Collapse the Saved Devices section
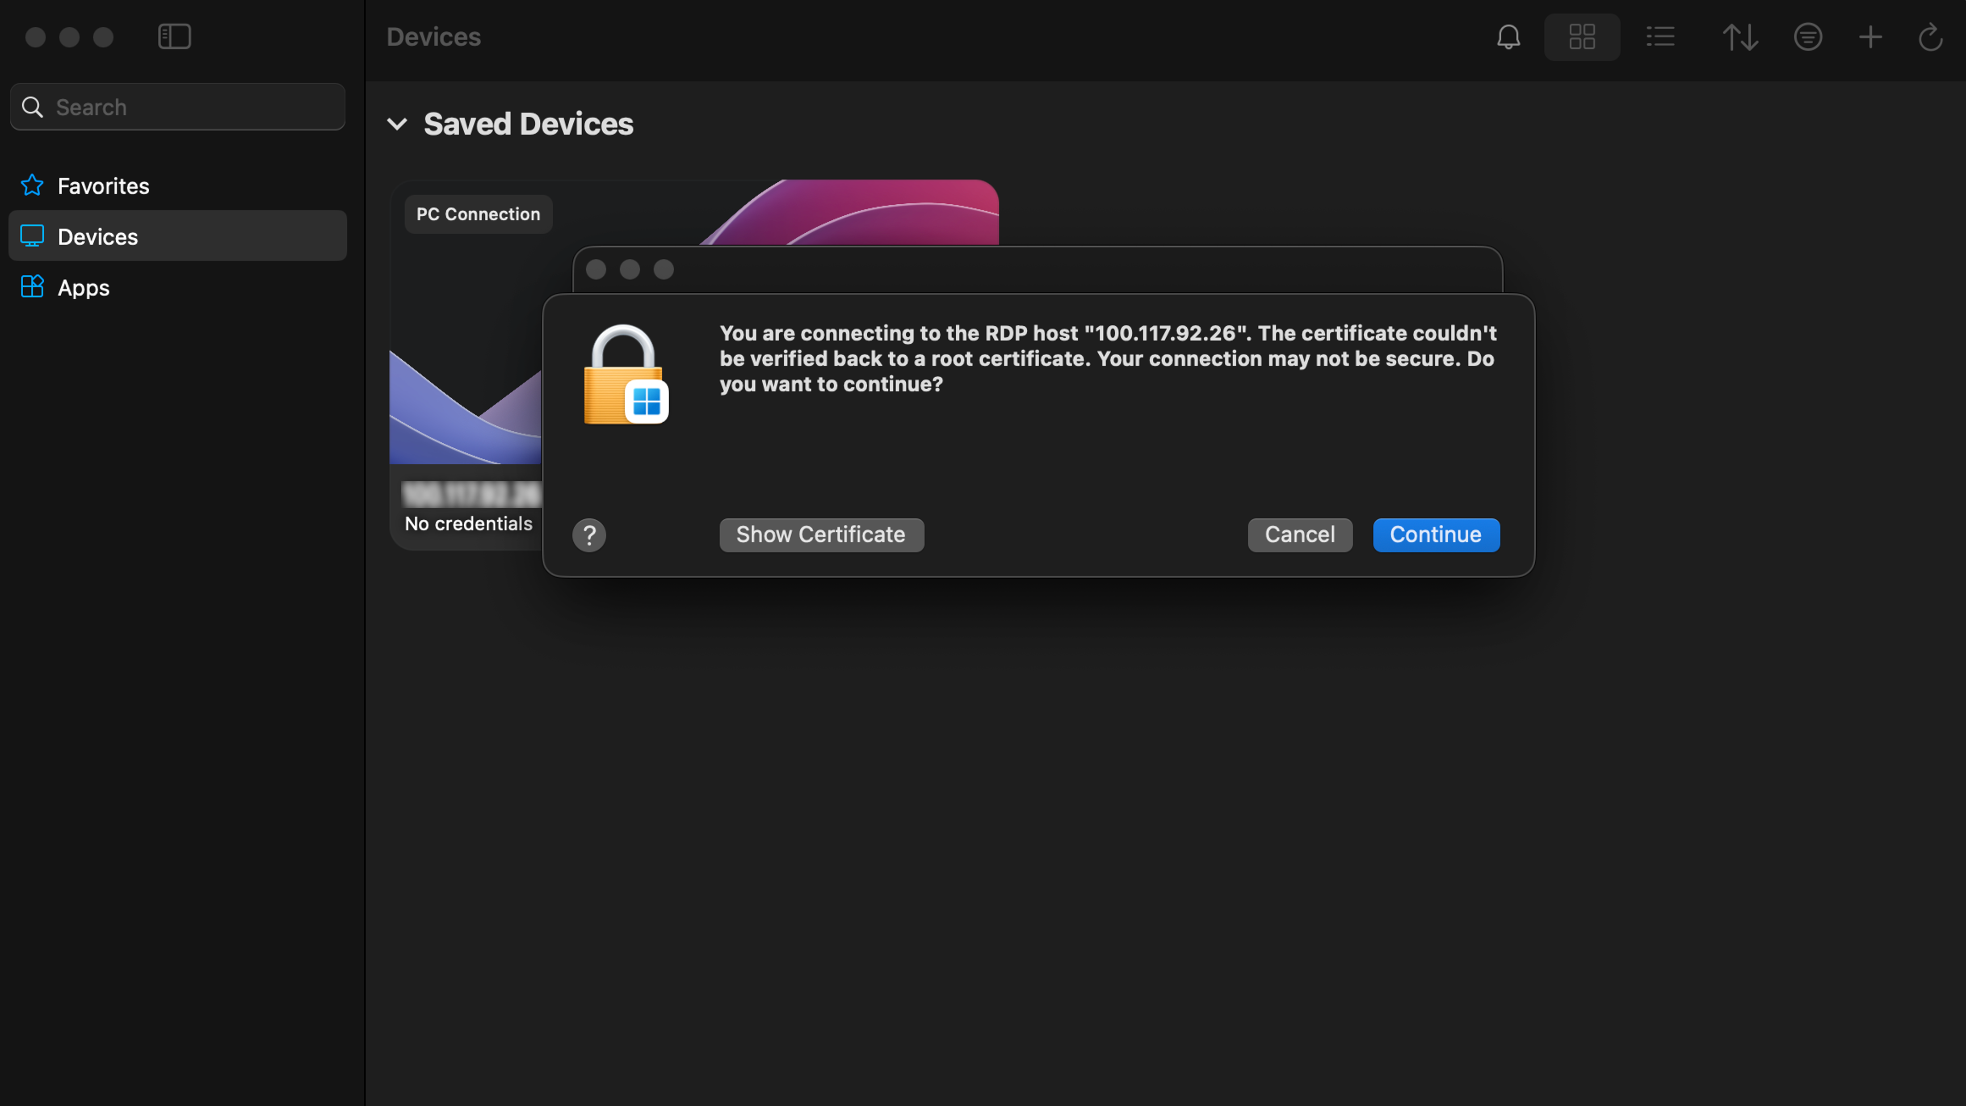Screen dimensions: 1966x1106 click(x=397, y=124)
